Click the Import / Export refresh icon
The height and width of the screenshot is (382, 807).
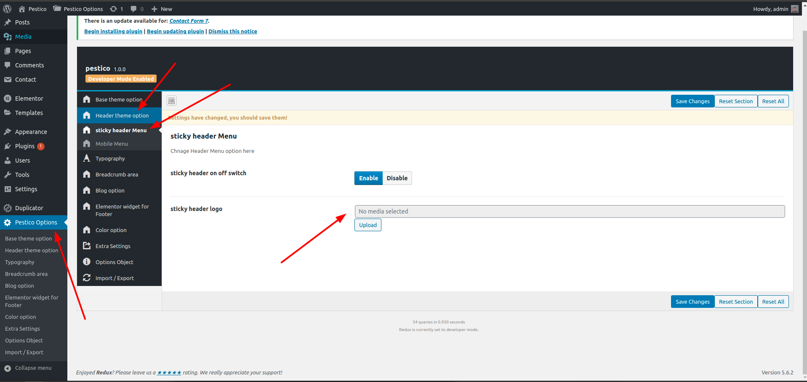[87, 278]
